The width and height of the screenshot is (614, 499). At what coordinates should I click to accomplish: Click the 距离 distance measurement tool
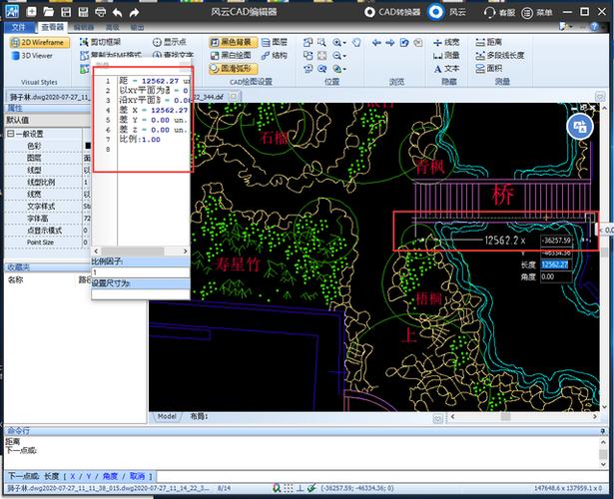489,43
